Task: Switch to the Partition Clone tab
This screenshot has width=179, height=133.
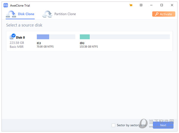Action: (x=59, y=14)
